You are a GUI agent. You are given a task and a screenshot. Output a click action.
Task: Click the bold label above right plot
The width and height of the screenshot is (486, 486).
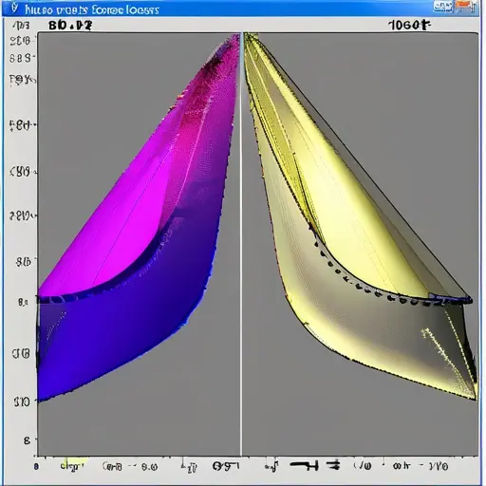410,25
